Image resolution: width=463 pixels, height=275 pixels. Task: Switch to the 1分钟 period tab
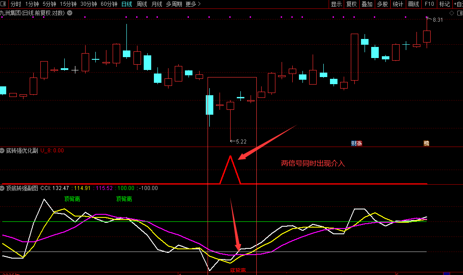tap(32, 4)
